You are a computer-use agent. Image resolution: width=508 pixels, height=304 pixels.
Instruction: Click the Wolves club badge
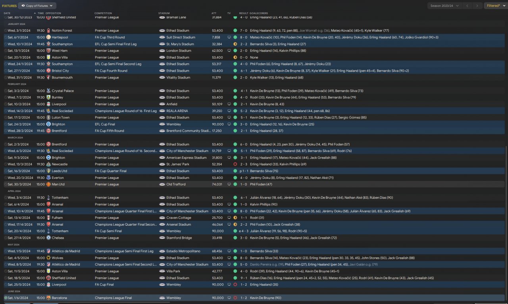click(48, 258)
